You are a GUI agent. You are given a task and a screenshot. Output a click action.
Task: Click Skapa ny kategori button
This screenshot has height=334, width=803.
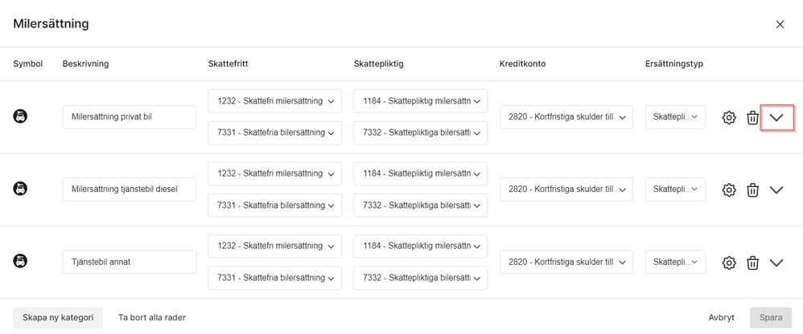coord(58,318)
